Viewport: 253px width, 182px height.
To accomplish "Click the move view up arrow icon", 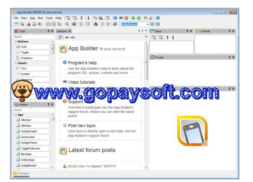I will click(x=168, y=38).
